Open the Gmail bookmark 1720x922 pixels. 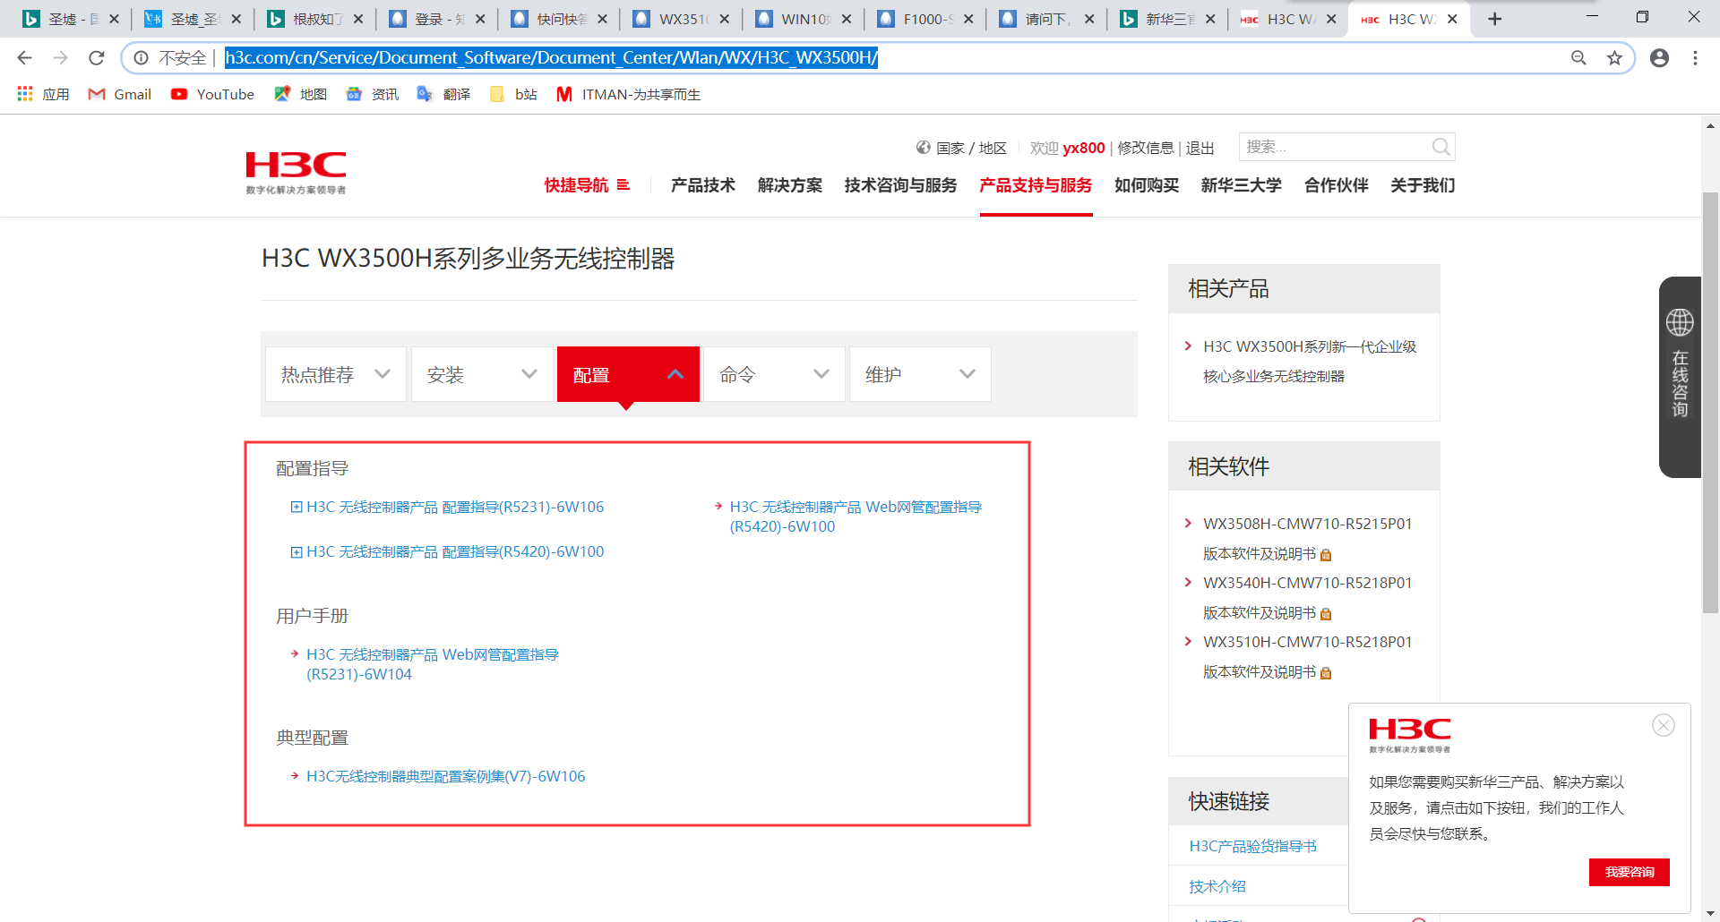tap(120, 94)
